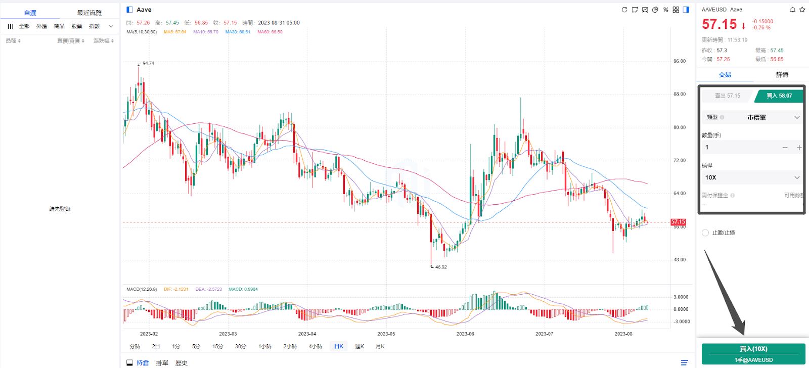Toggle the left sidebar icon beside Aave
The width and height of the screenshot is (809, 368).
129,10
